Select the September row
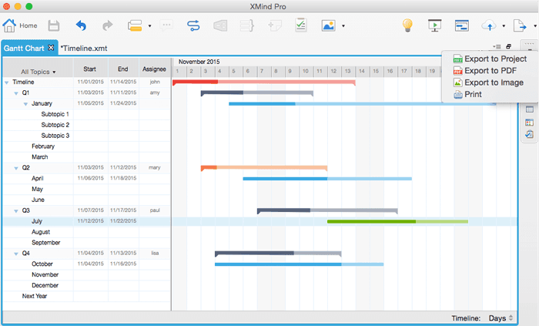Image resolution: width=539 pixels, height=326 pixels. pos(87,243)
